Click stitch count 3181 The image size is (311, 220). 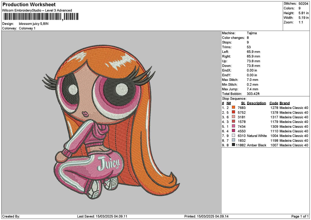242,117
